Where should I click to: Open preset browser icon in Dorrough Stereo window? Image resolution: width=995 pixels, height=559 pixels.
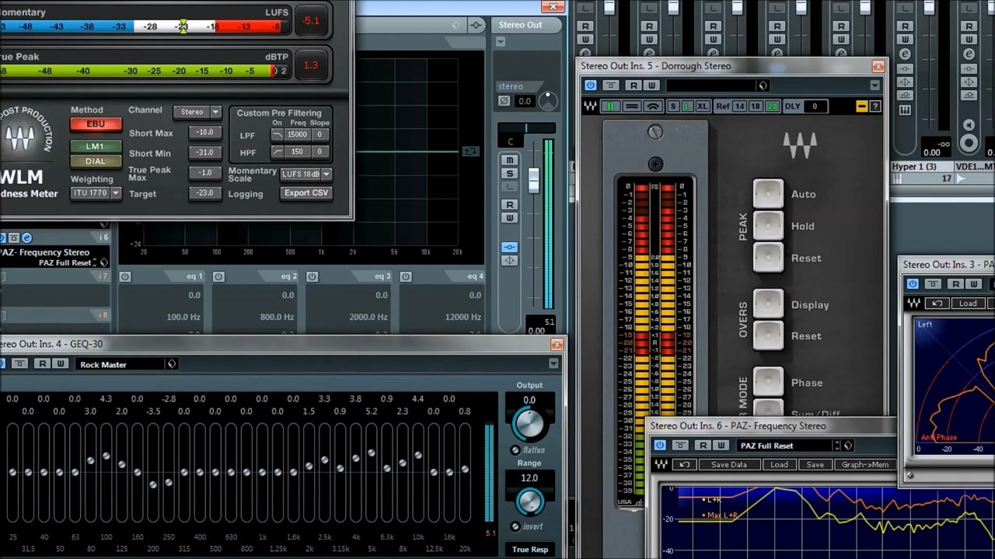point(763,85)
